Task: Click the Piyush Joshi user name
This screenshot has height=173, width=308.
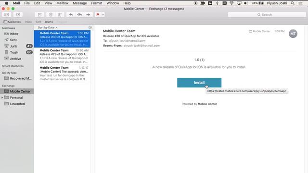Action: [x=277, y=3]
